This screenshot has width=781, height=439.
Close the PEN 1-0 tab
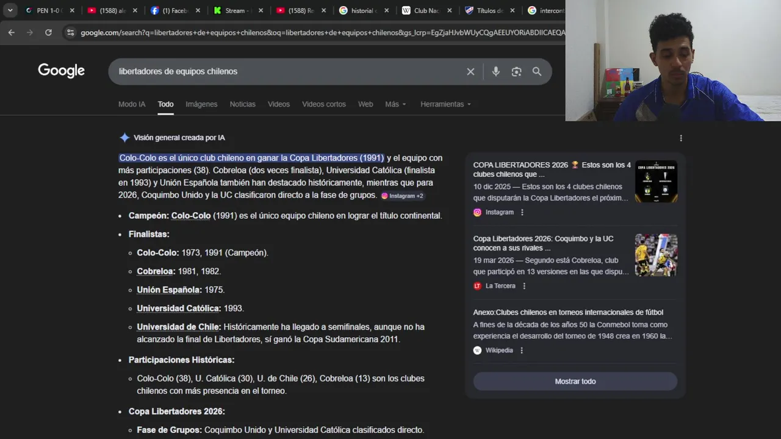tap(72, 10)
